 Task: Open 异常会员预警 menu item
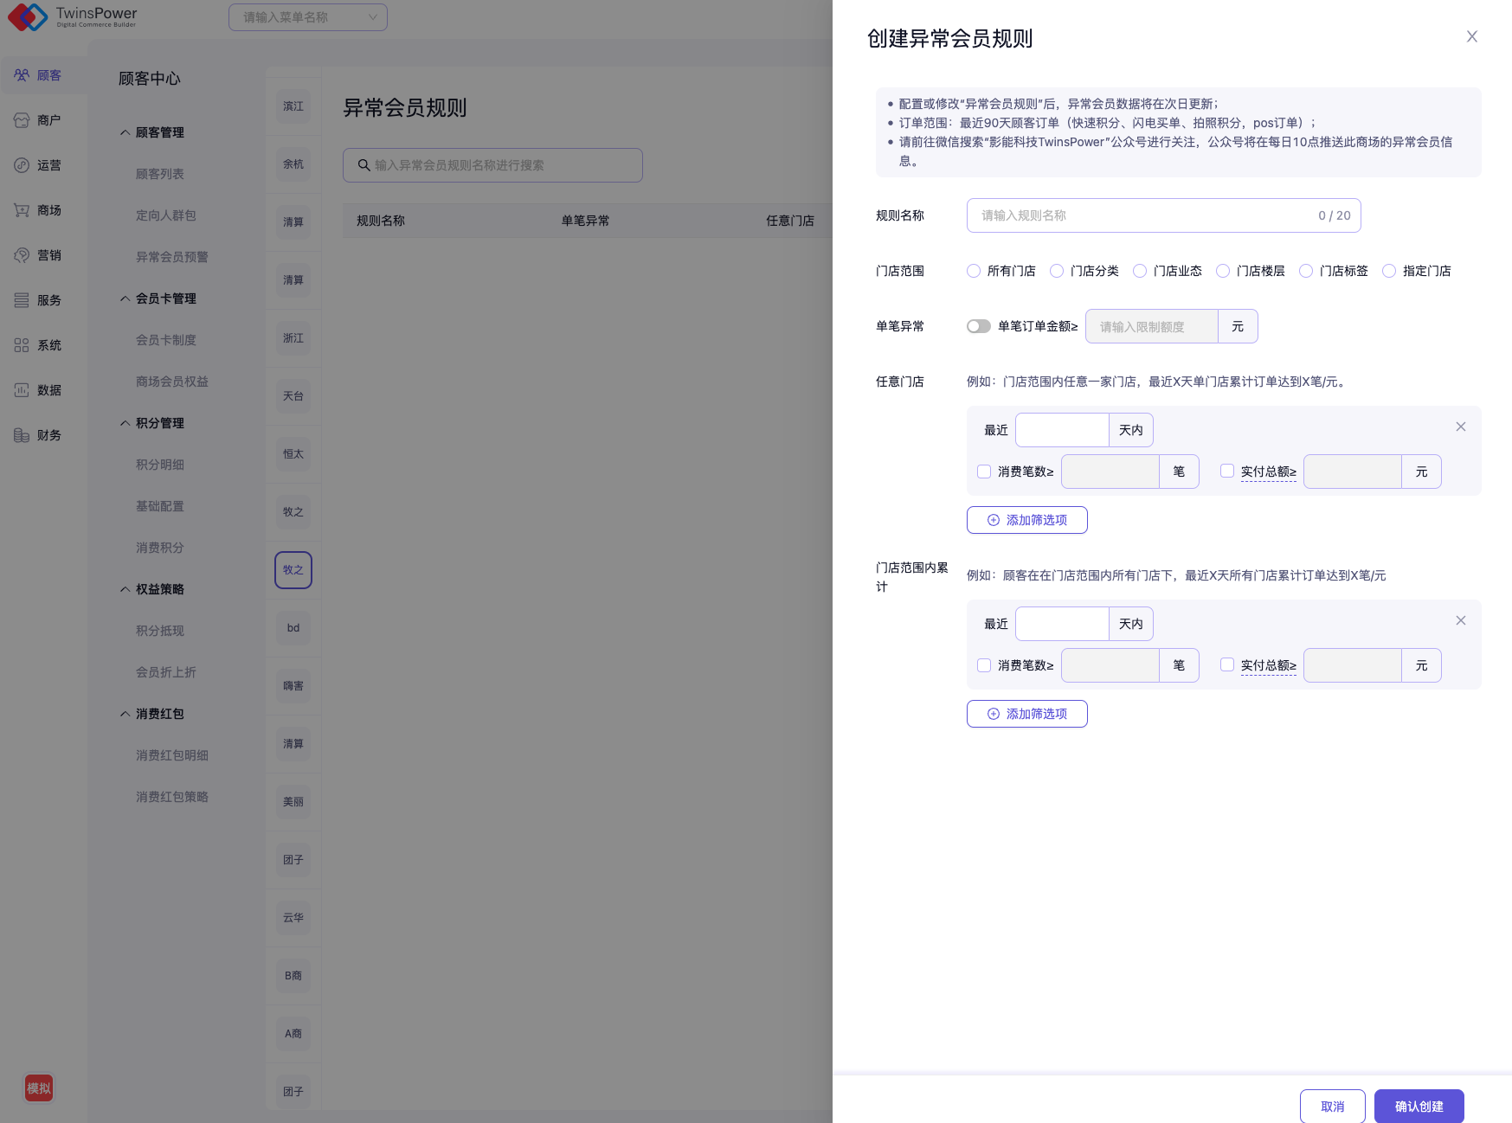pyautogui.click(x=171, y=257)
